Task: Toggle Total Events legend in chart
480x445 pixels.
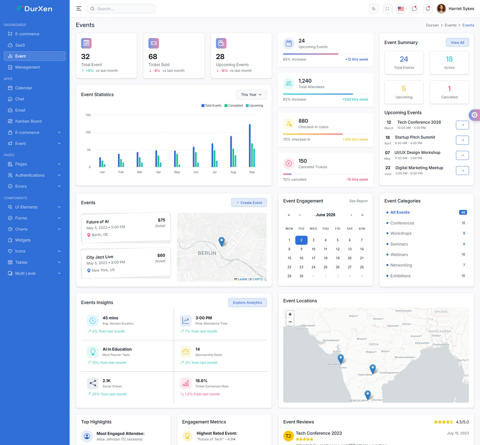Action: [211, 106]
